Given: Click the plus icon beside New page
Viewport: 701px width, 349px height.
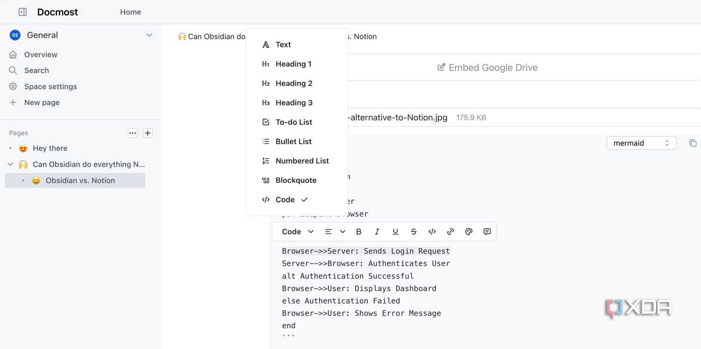Looking at the screenshot, I should pyautogui.click(x=13, y=102).
